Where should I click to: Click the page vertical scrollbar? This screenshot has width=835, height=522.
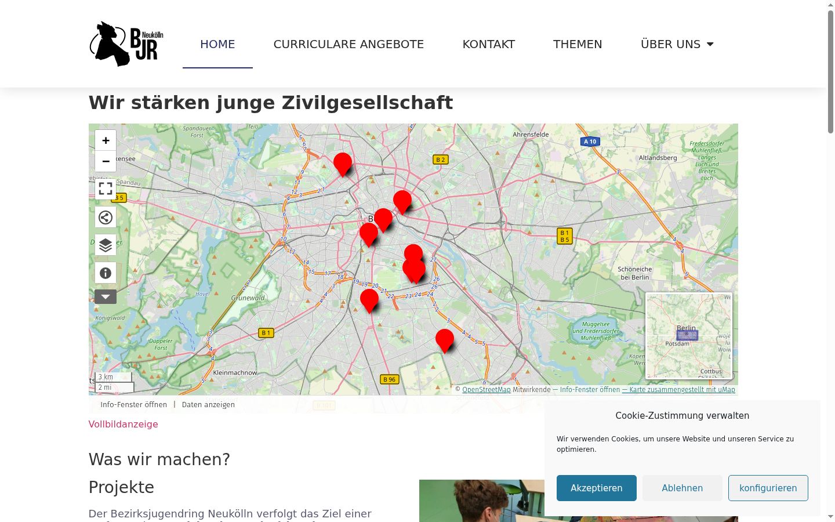click(831, 72)
